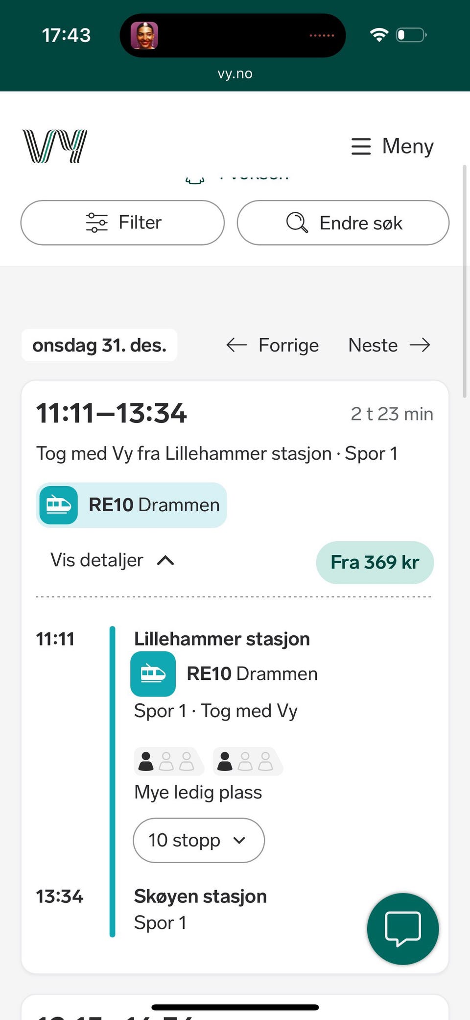The image size is (470, 1020).
Task: Click the page scrollbar on the right
Action: (x=465, y=281)
